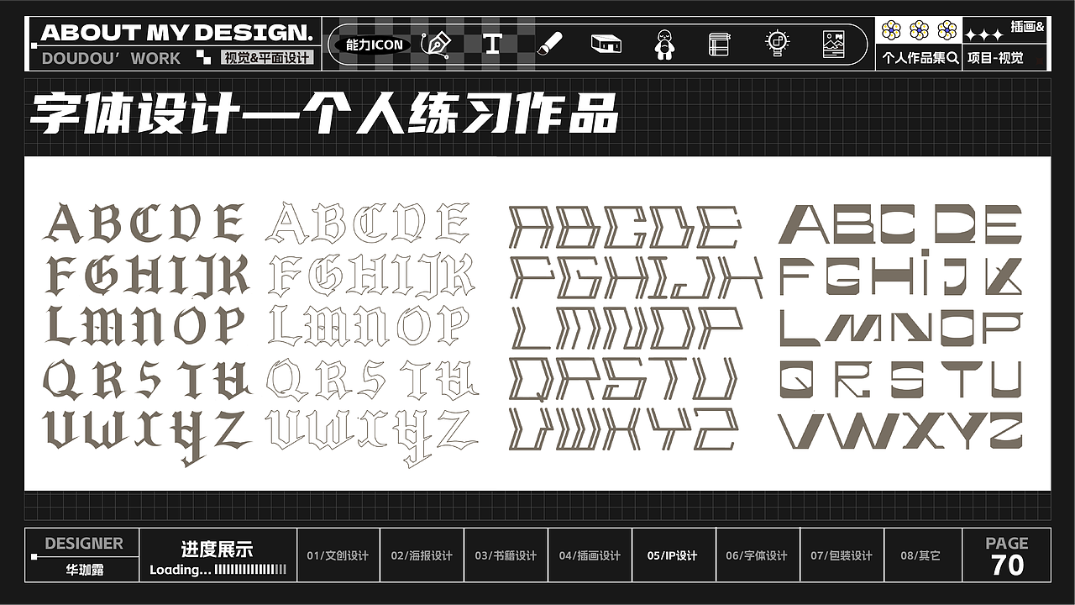Switch to 01/文创设计 tab
Viewport: 1075px width, 605px height.
tap(338, 555)
